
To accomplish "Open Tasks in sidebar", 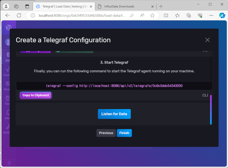I will (7, 100).
